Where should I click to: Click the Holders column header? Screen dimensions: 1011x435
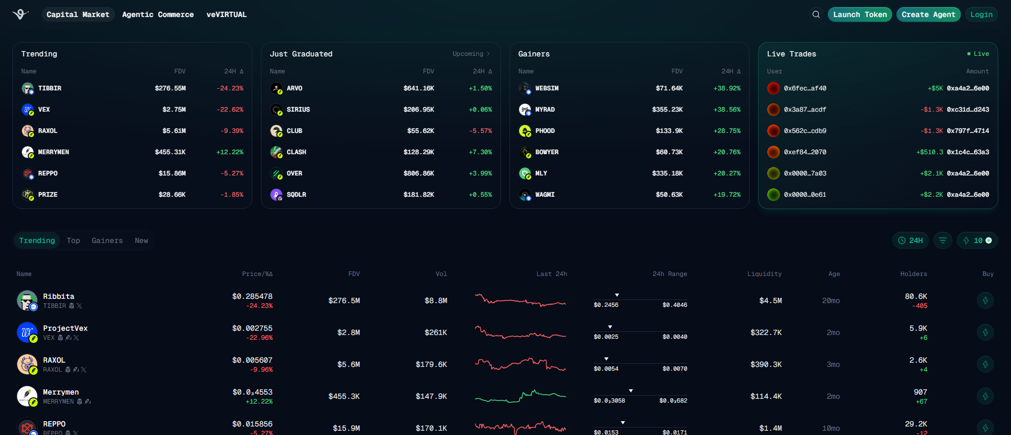[x=914, y=274]
